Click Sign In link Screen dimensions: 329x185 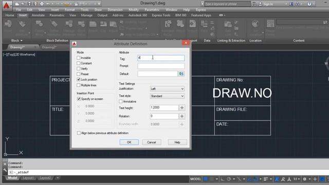(x=268, y=4)
